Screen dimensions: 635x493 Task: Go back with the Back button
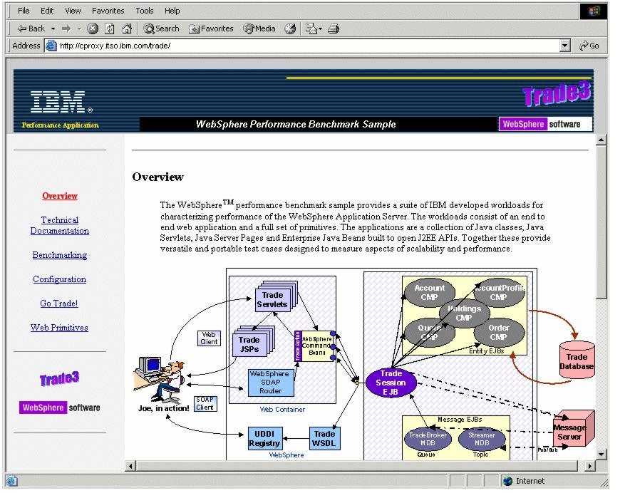(x=31, y=28)
